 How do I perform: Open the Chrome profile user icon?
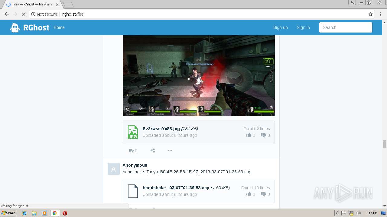coord(352,2)
